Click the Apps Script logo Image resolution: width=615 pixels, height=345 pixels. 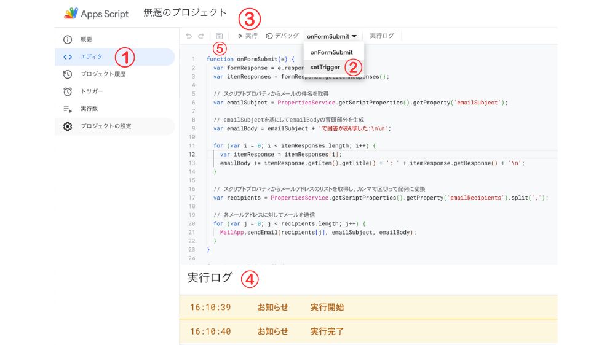pyautogui.click(x=71, y=13)
